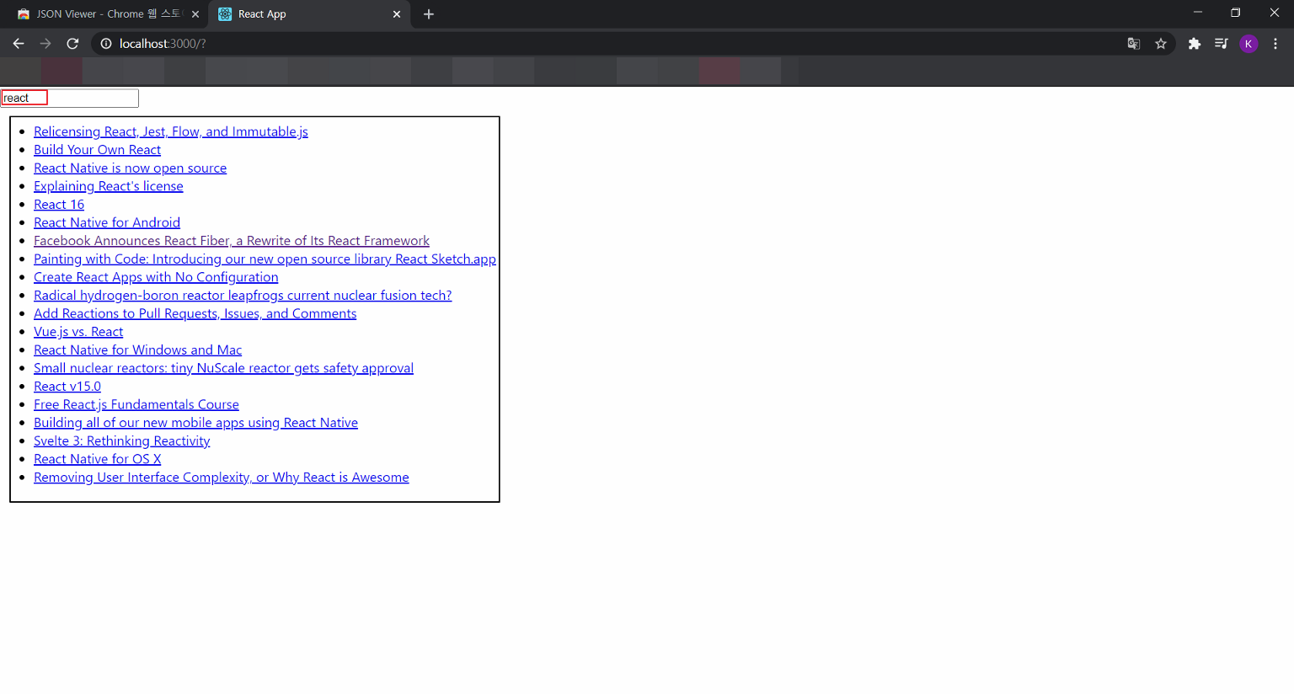
Task: Click the browser forward arrow
Action: click(x=45, y=44)
